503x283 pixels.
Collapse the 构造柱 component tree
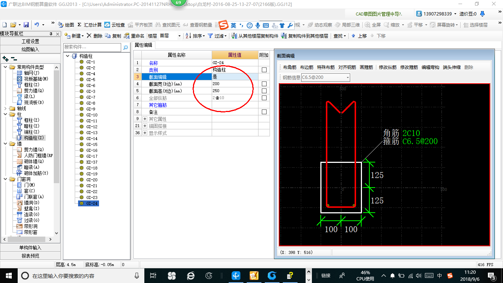pos(68,56)
